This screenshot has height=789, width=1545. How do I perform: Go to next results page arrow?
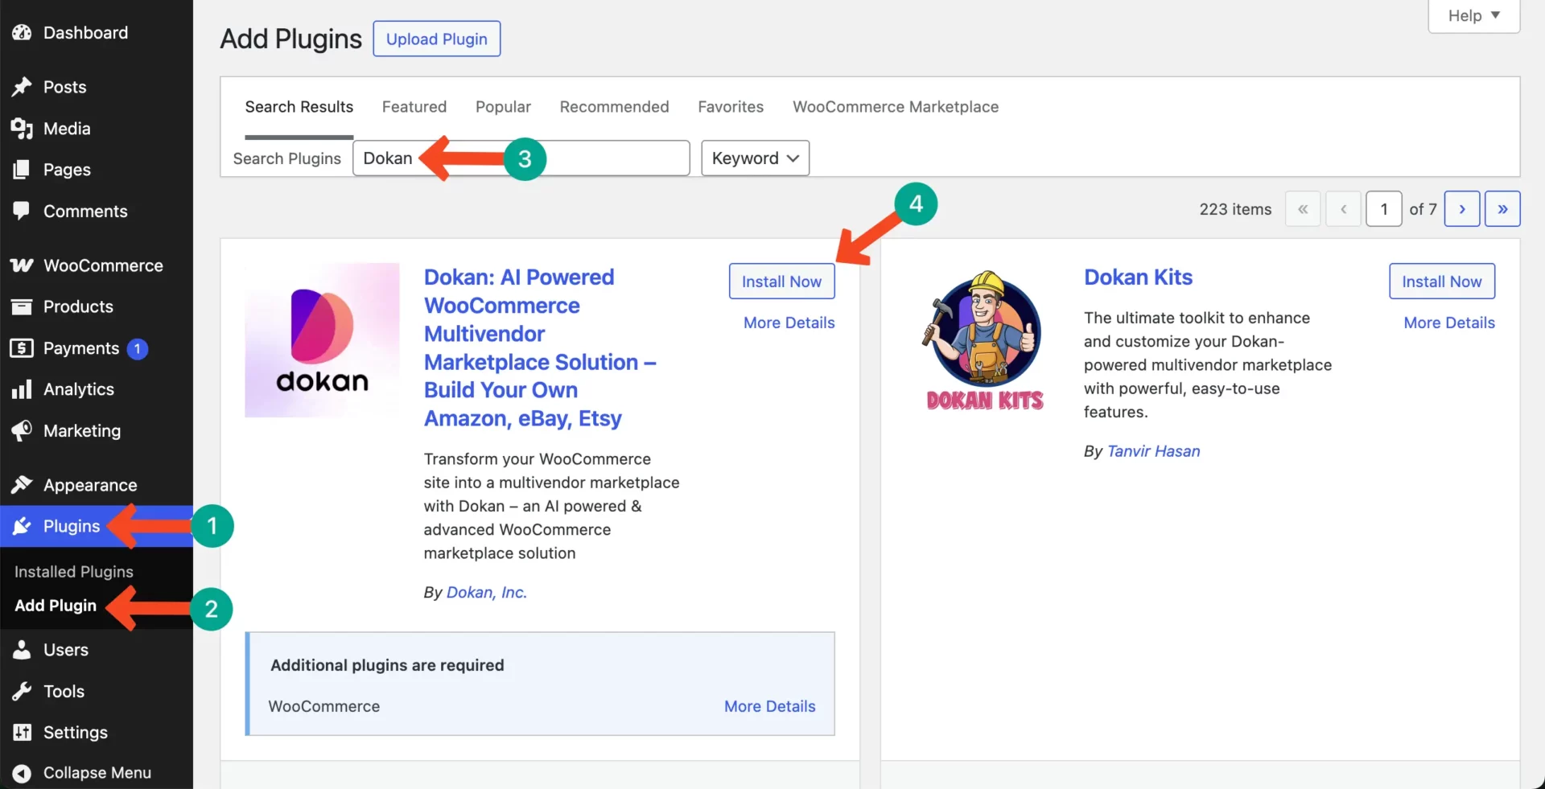click(1462, 209)
